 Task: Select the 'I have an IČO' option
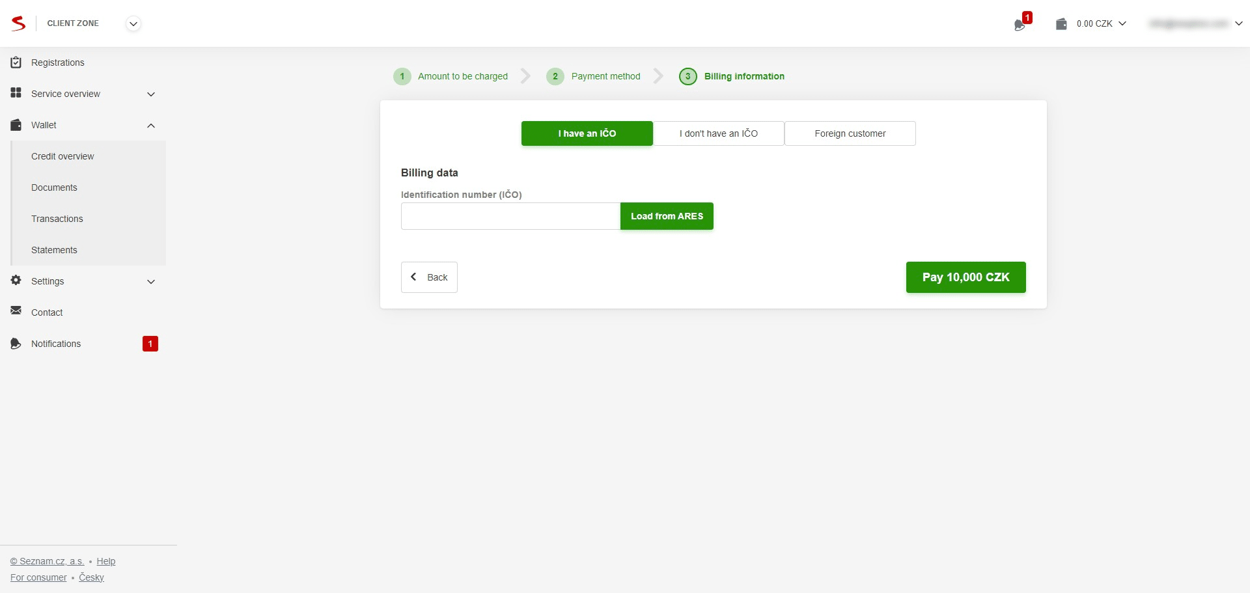click(587, 133)
